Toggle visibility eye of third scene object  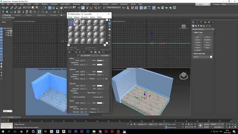point(6,35)
